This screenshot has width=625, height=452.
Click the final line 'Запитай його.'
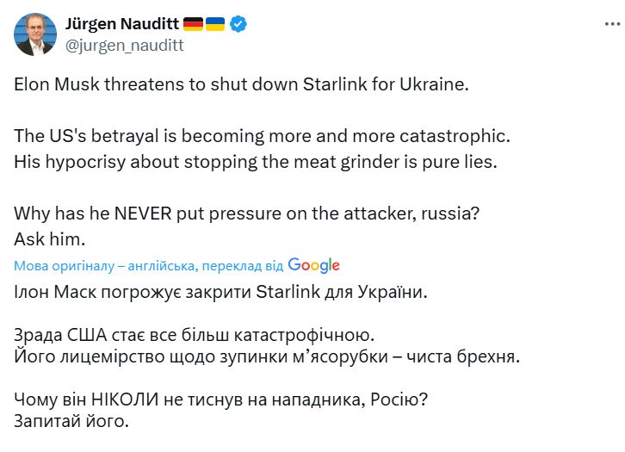coord(71,421)
